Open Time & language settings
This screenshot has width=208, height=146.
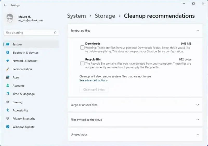[31, 94]
